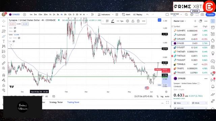
Task: Open drawing settings gear in floating toolbar
Action: click(x=128, y=21)
